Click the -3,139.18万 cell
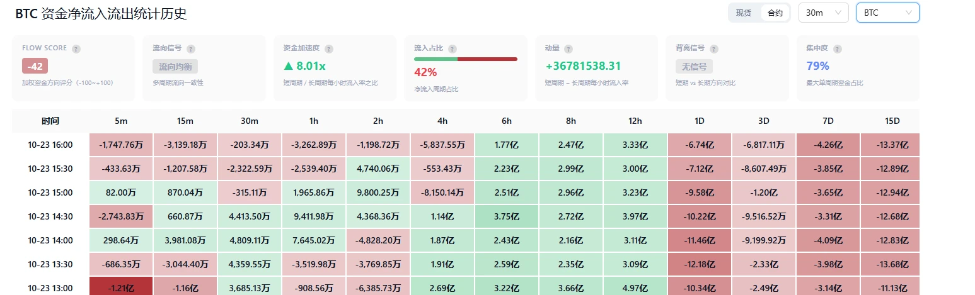Image resolution: width=975 pixels, height=295 pixels. click(186, 145)
